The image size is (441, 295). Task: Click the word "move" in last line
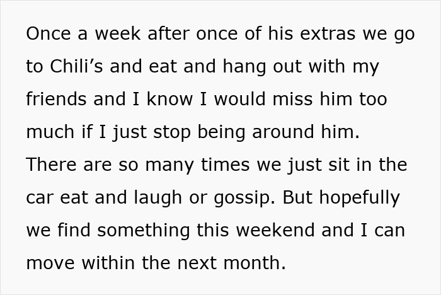click(x=50, y=263)
